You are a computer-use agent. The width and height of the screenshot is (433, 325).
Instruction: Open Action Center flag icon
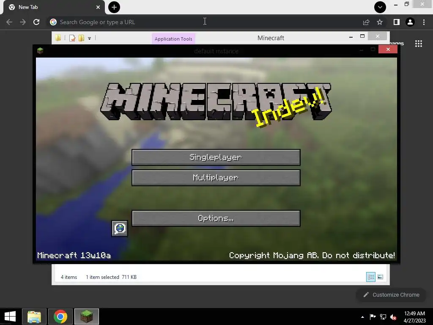tap(373, 317)
